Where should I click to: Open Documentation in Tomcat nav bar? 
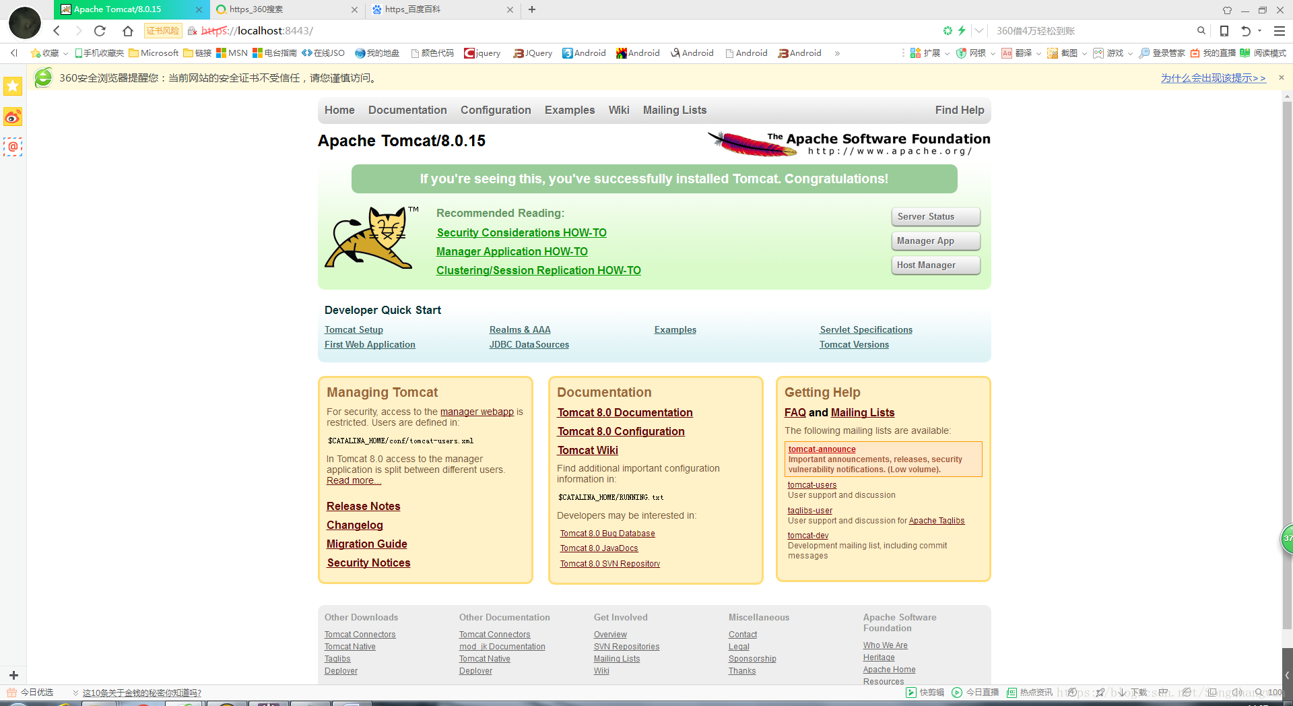407,110
